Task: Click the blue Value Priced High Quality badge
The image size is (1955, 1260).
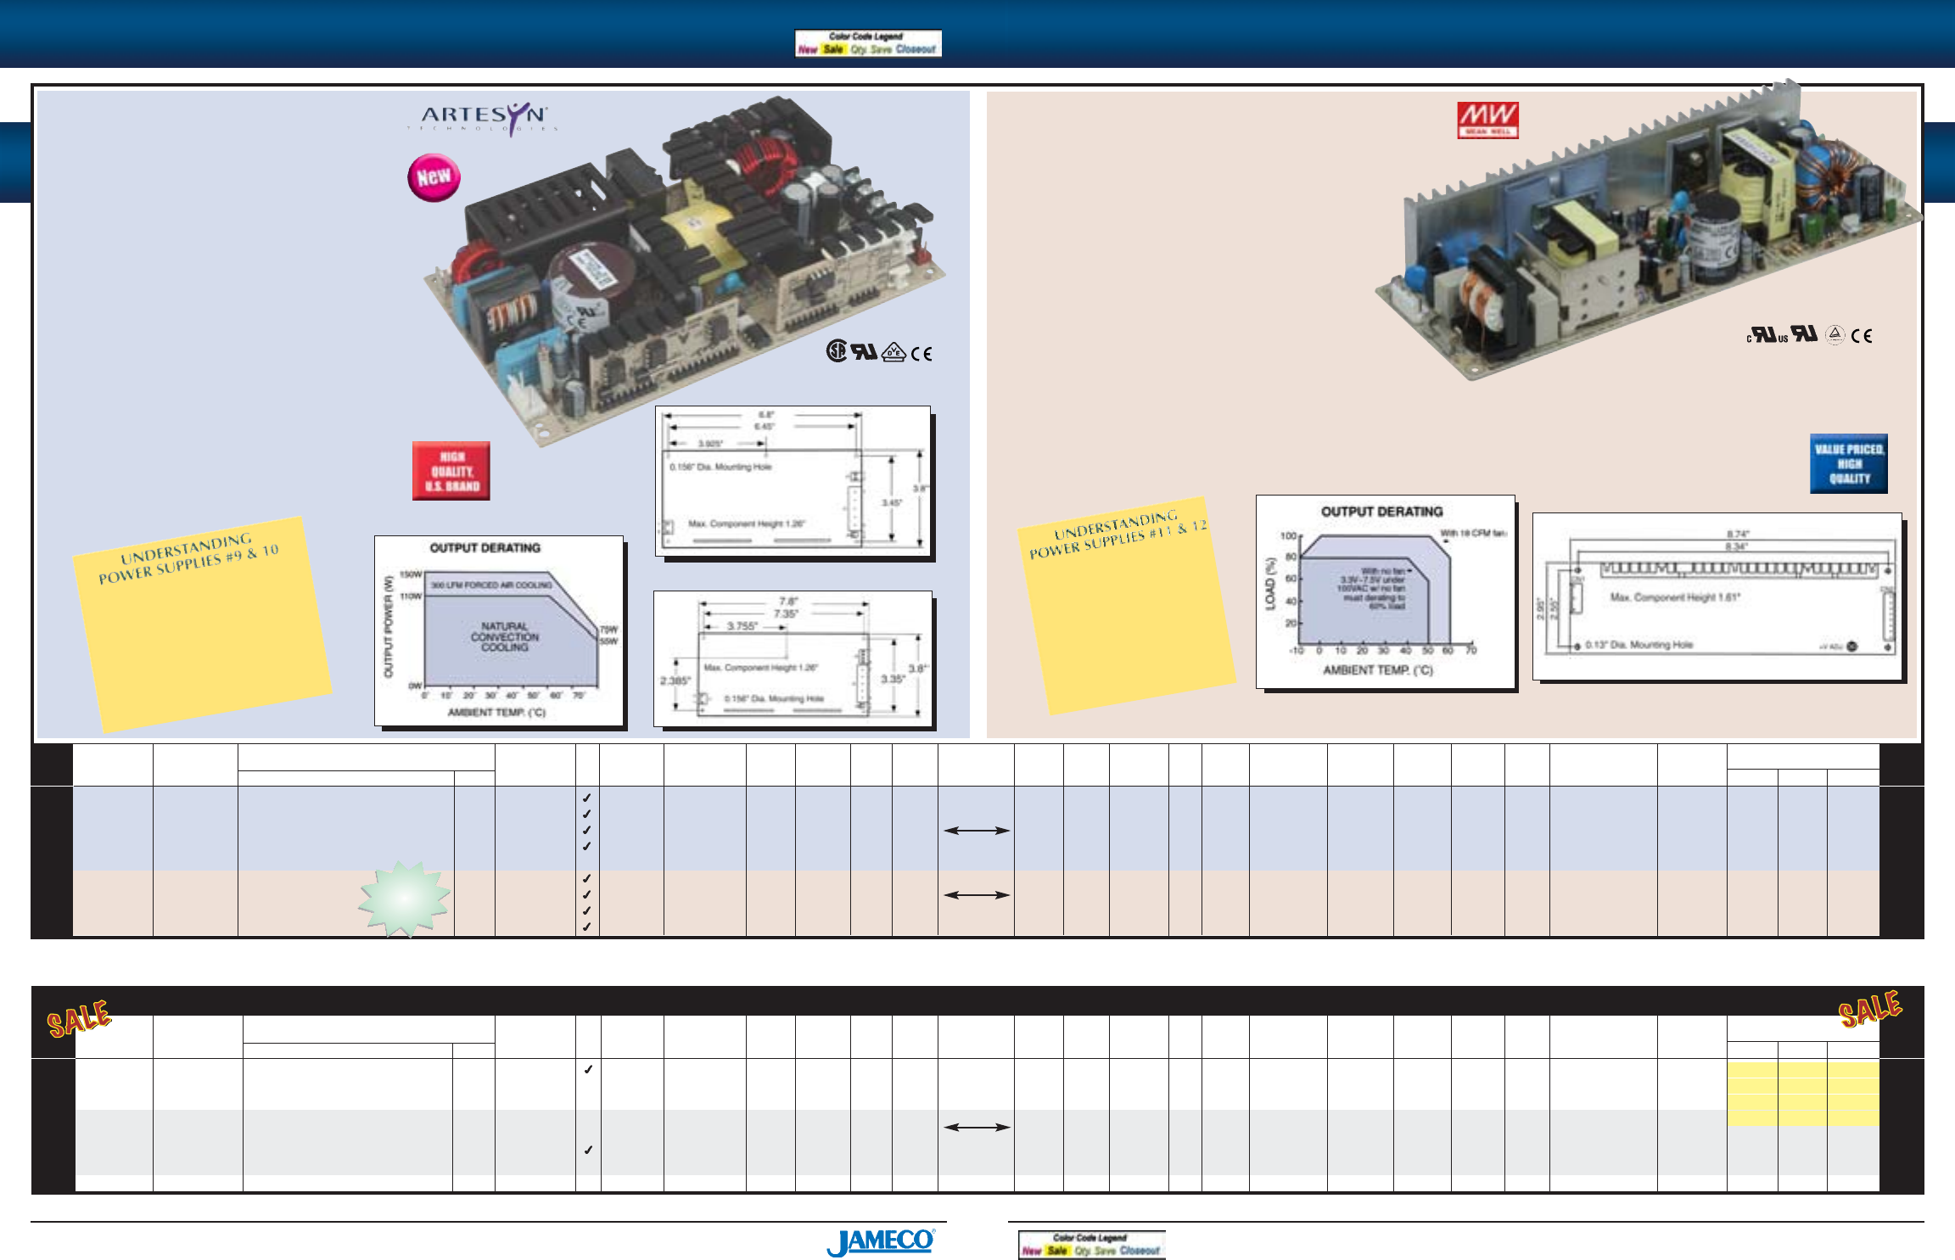Action: [1849, 463]
